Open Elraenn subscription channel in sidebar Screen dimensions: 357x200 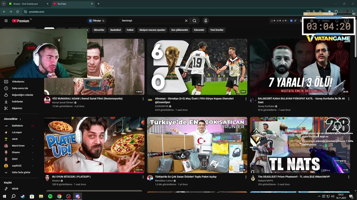(20, 152)
